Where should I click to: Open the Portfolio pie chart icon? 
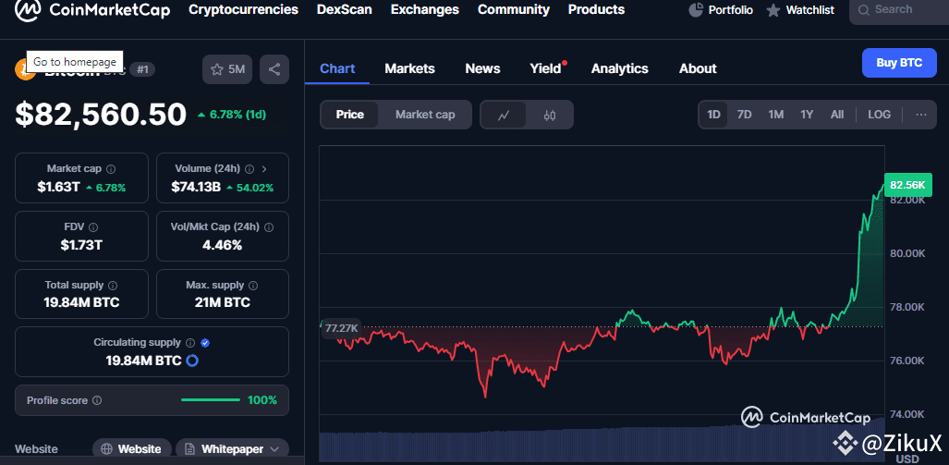(696, 9)
